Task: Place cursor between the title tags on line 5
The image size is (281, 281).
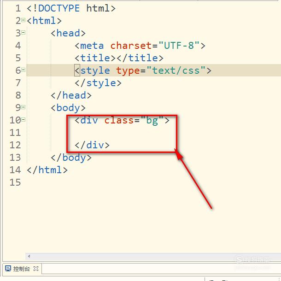Action: tap(116, 58)
